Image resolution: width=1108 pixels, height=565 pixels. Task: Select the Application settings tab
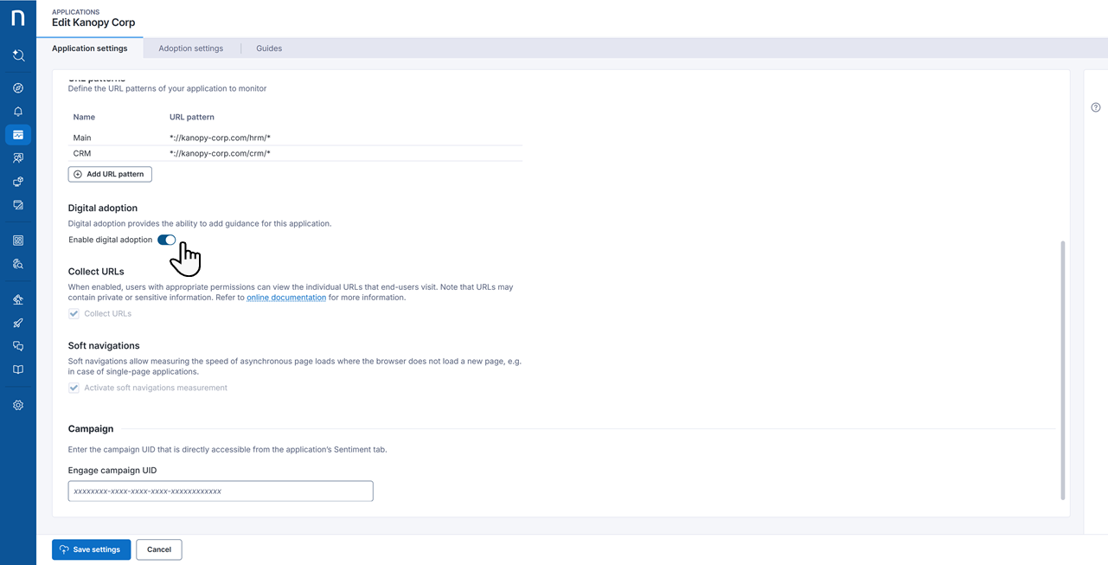pos(90,48)
